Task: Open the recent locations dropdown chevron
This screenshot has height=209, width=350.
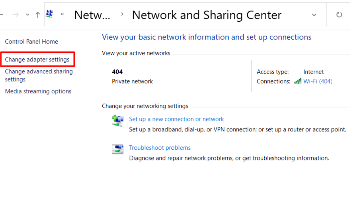Action: coord(28,15)
